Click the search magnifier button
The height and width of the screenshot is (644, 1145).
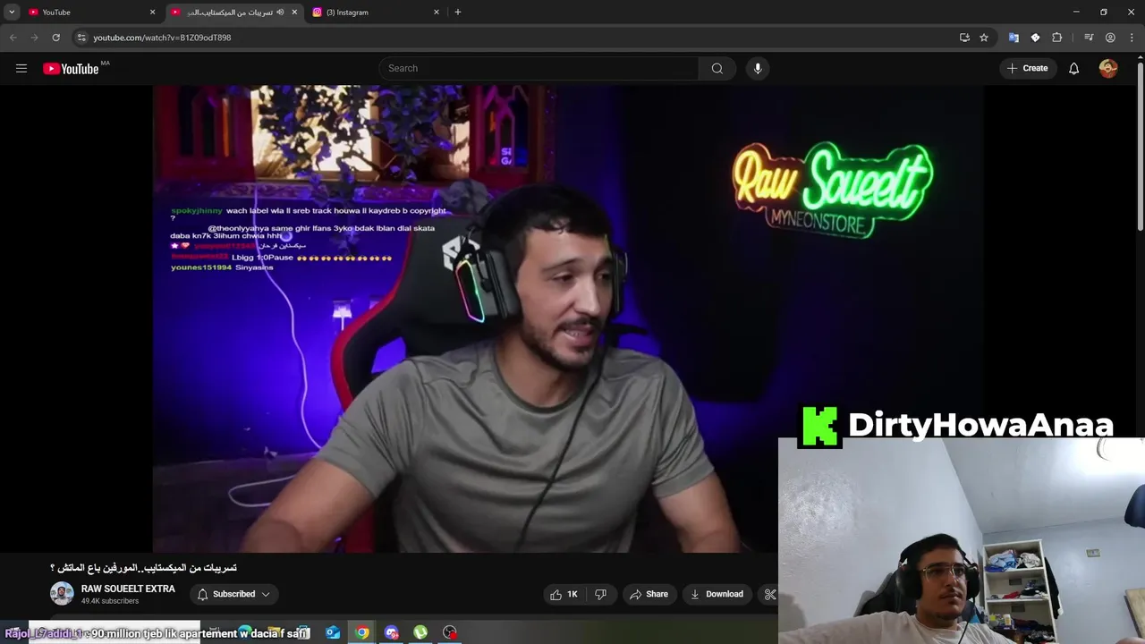(717, 68)
